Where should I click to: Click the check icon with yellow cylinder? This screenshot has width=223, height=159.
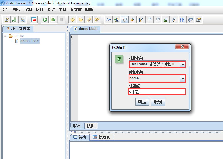[x=133, y=20]
